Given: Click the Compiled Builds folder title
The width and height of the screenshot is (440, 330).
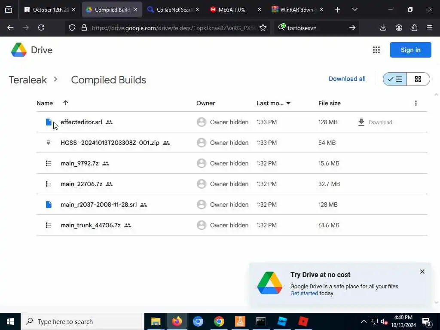Looking at the screenshot, I should [x=108, y=79].
